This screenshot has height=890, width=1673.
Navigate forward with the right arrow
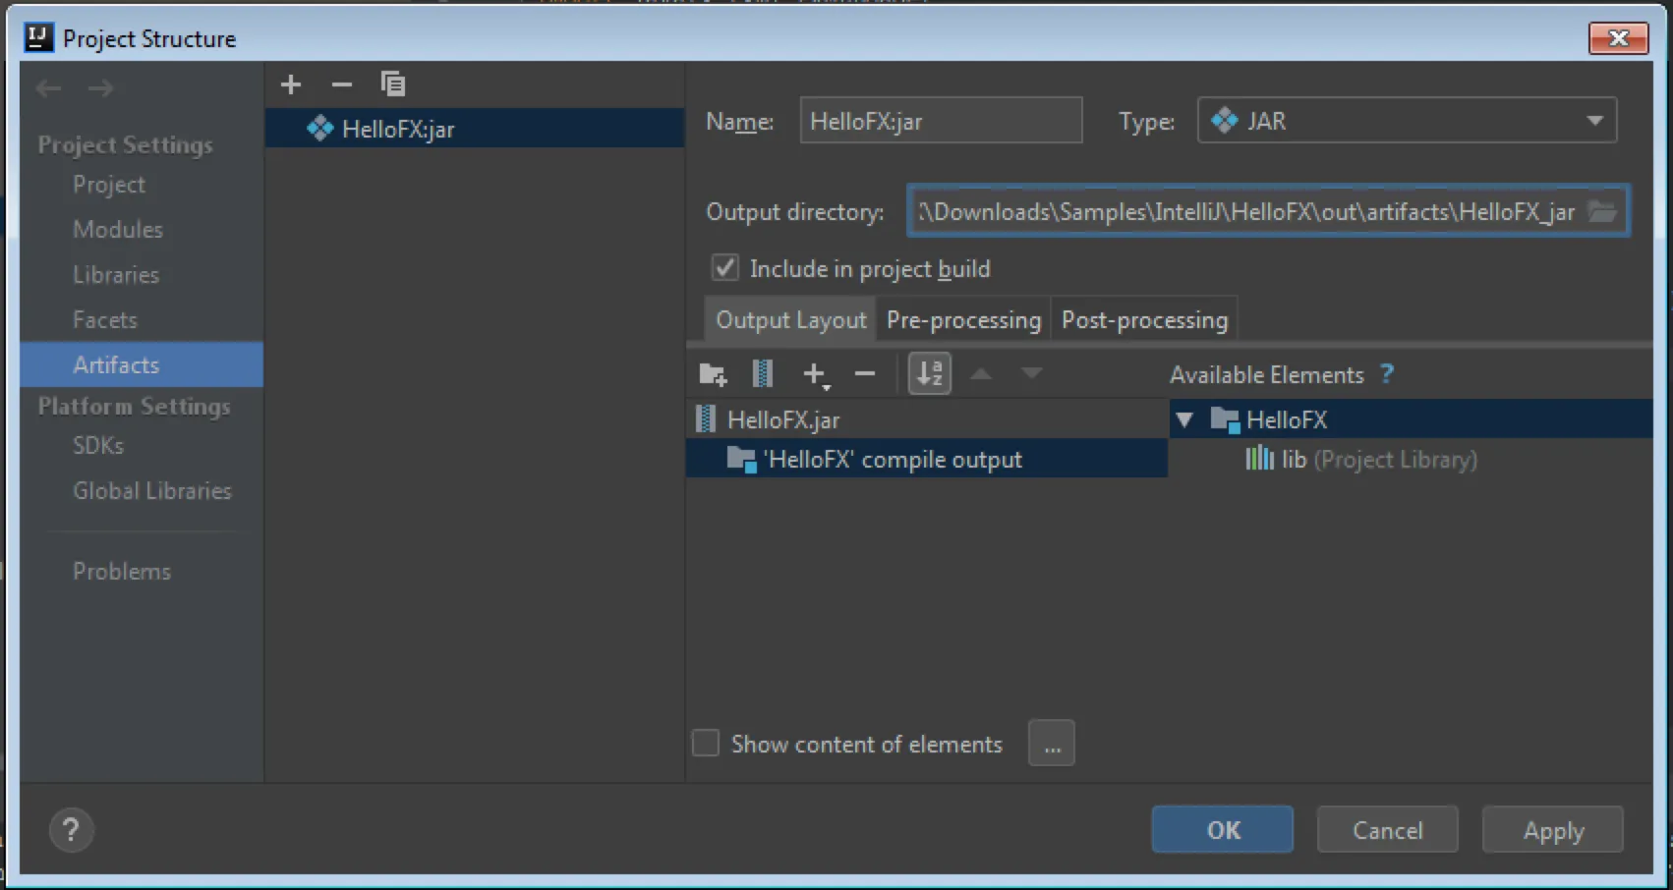(100, 88)
